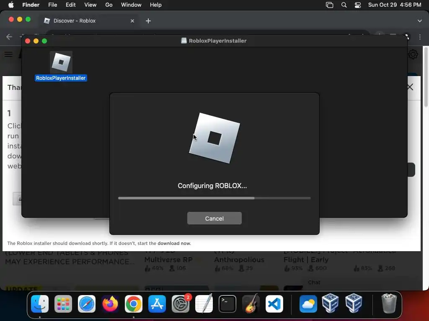Click the Configuring ROBLOX progress bar
This screenshot has height=321, width=429.
pyautogui.click(x=214, y=198)
